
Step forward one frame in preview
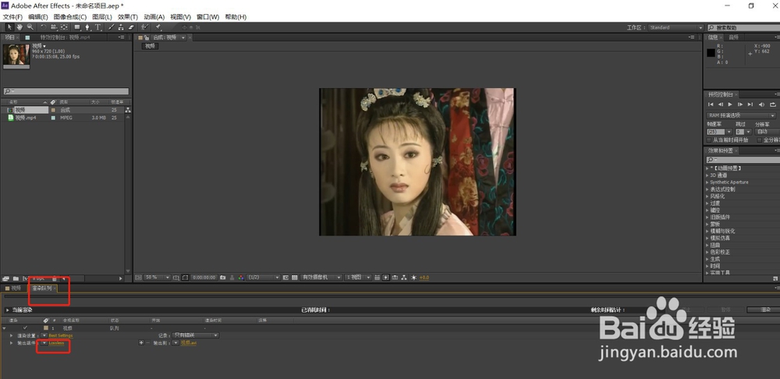[740, 104]
